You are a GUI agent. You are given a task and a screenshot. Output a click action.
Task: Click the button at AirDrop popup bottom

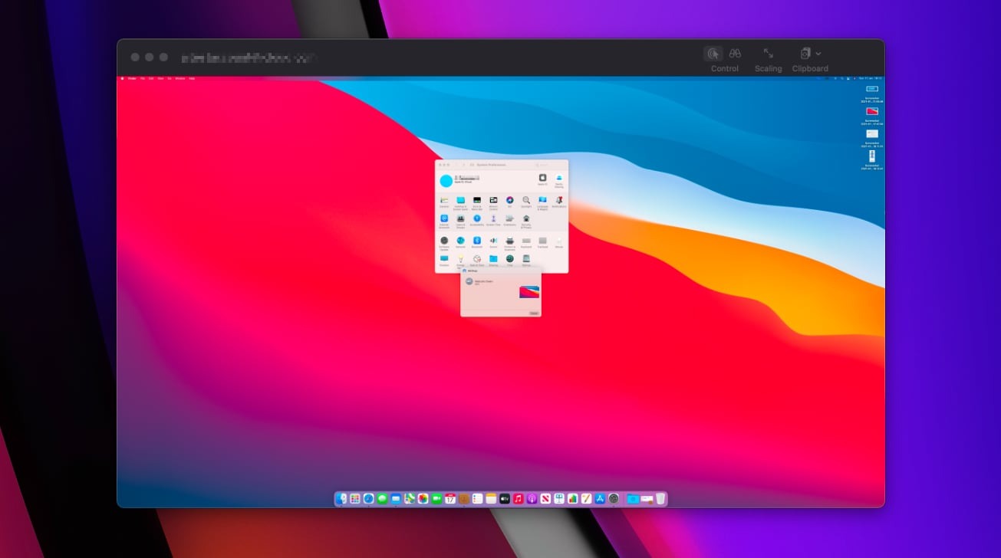click(x=534, y=313)
